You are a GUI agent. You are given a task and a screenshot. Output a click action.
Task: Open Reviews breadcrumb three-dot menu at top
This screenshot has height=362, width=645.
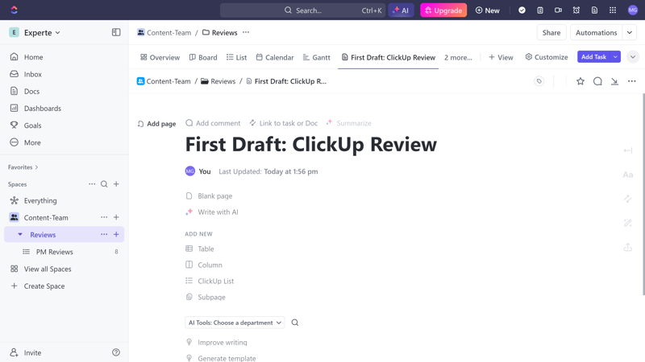pos(246,32)
